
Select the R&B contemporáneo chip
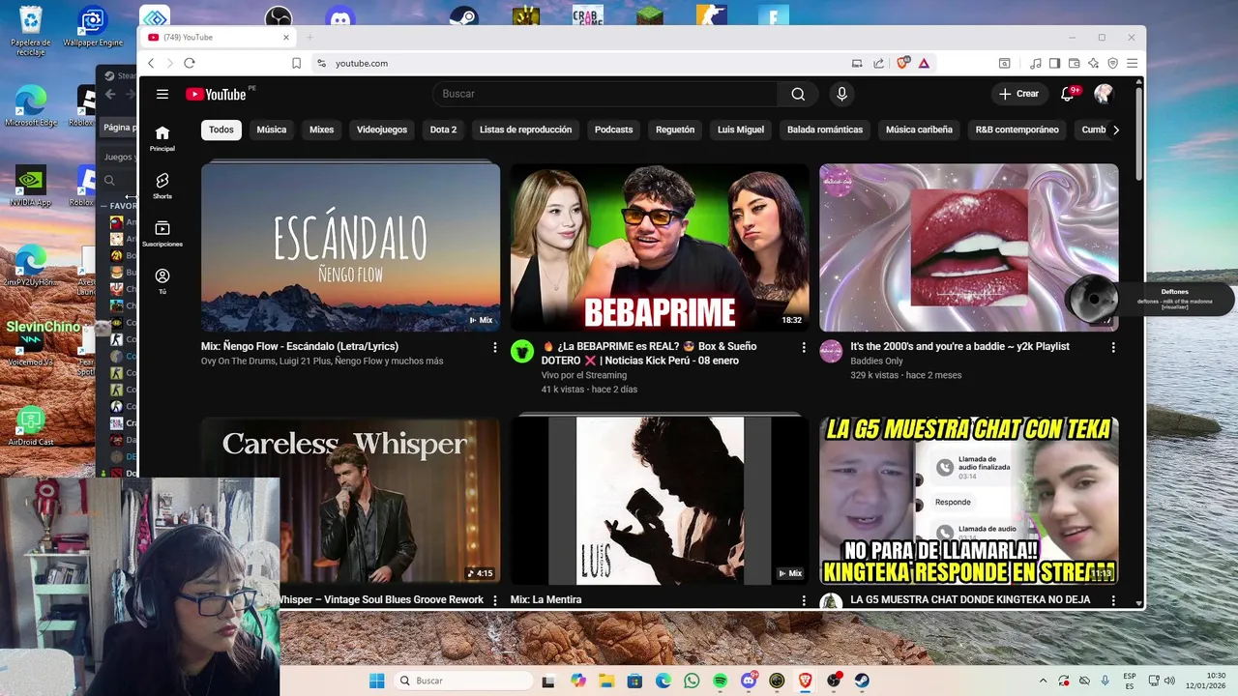coord(1017,130)
